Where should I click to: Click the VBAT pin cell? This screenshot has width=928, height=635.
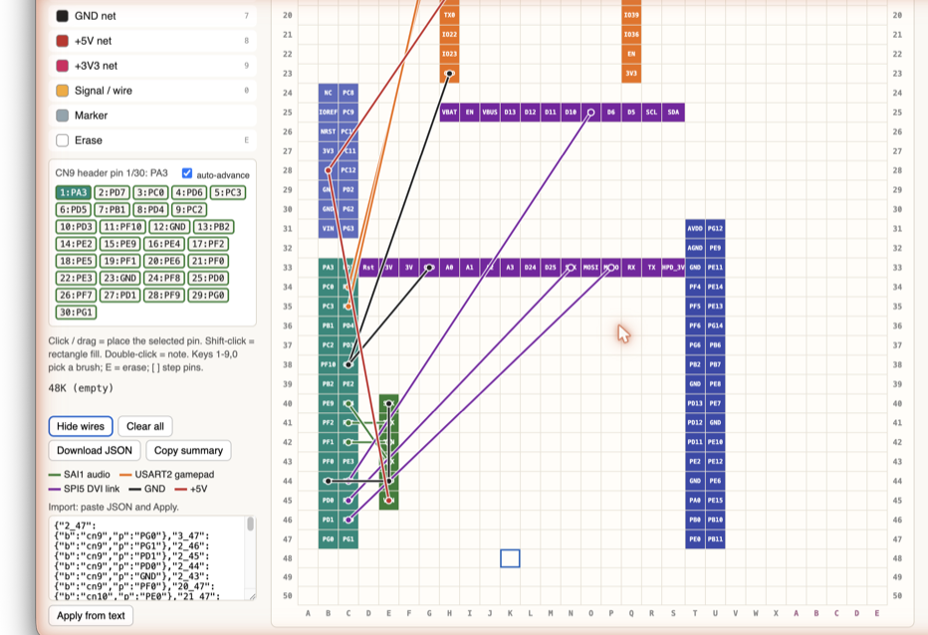coord(450,112)
